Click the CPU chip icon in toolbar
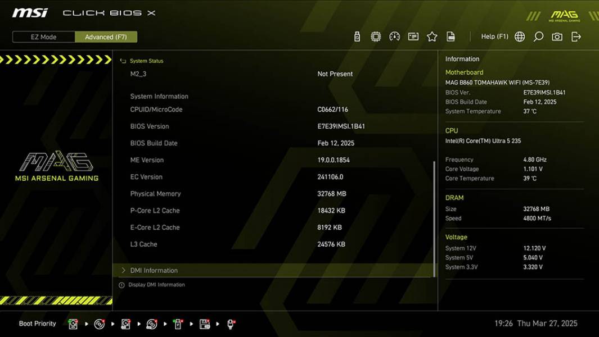599x337 pixels. click(x=376, y=37)
